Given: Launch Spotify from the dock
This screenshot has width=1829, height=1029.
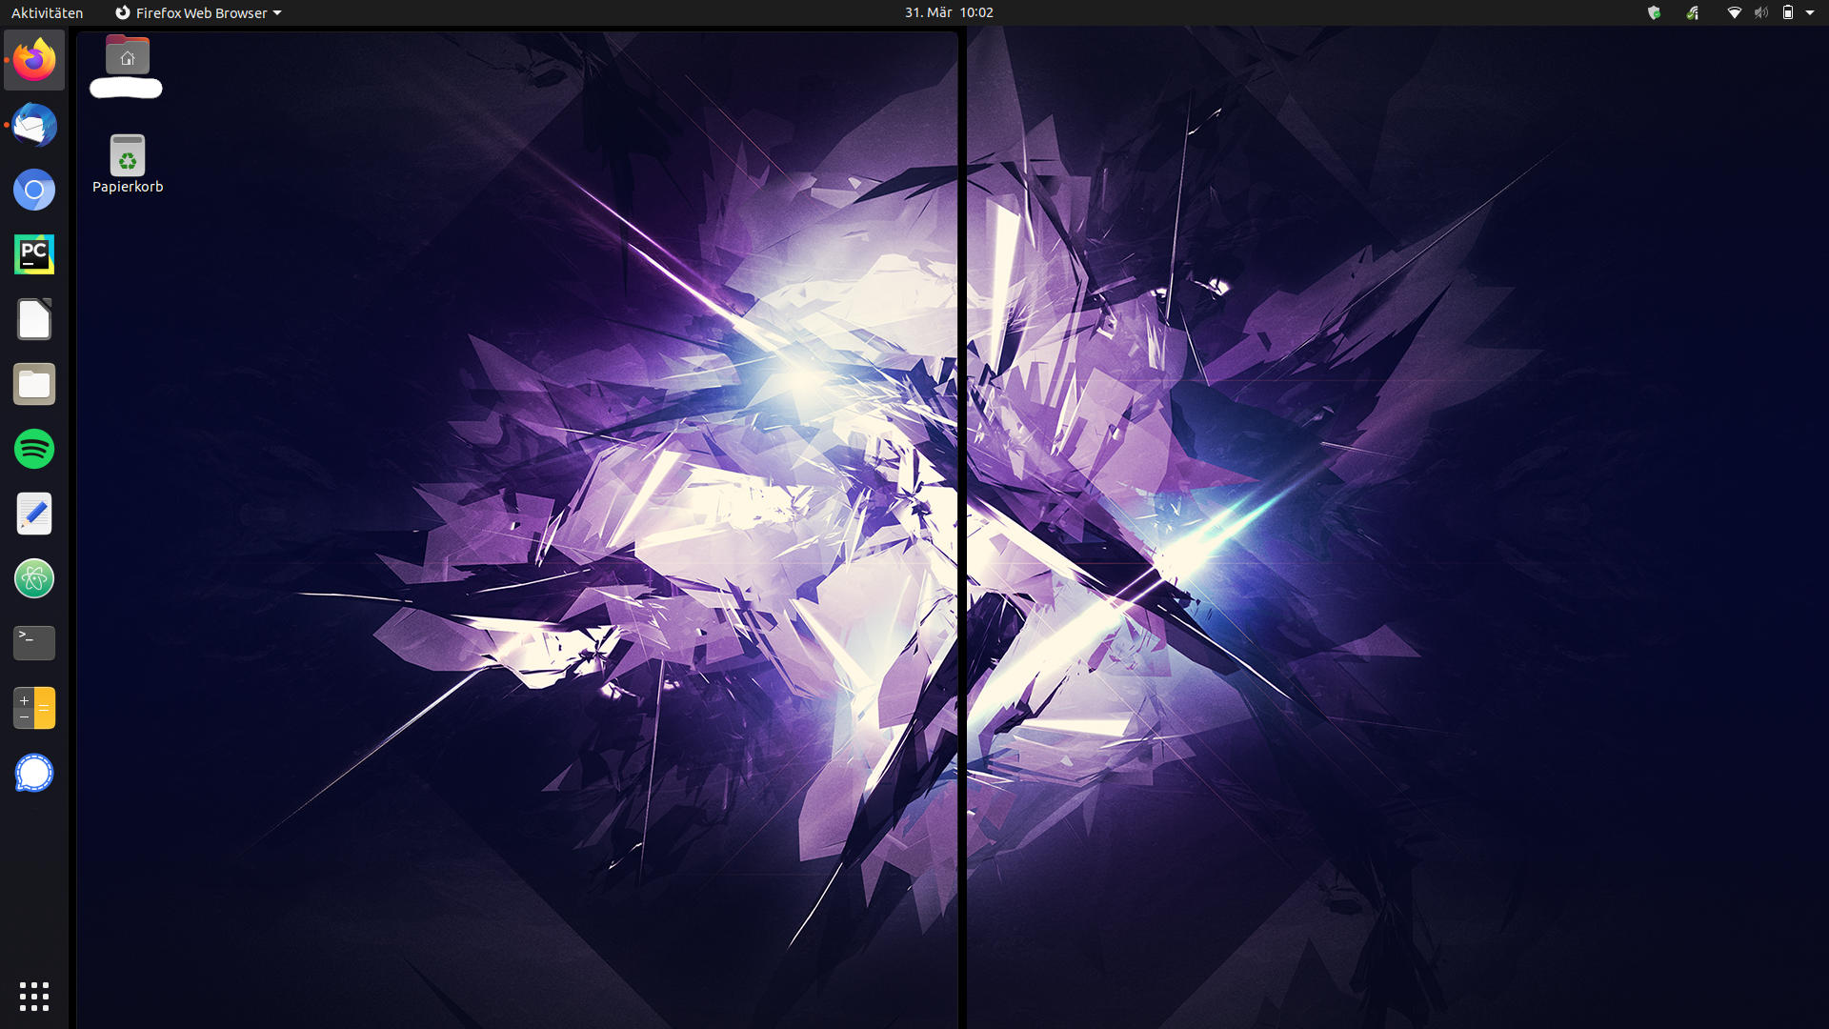Looking at the screenshot, I should click(x=34, y=449).
